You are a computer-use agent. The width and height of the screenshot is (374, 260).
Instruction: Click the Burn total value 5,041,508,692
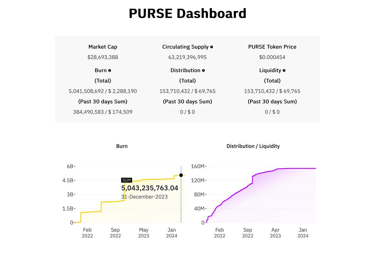(x=87, y=91)
